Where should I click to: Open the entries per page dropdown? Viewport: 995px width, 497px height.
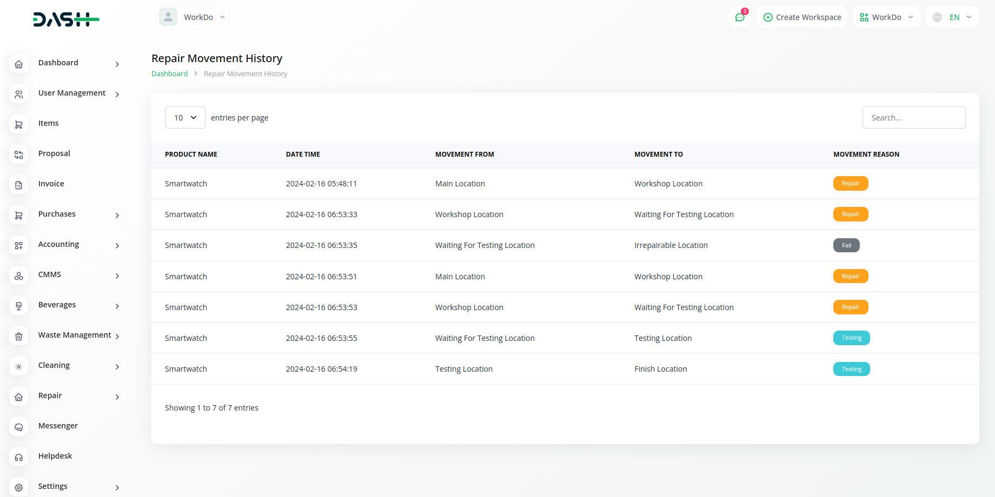click(185, 118)
